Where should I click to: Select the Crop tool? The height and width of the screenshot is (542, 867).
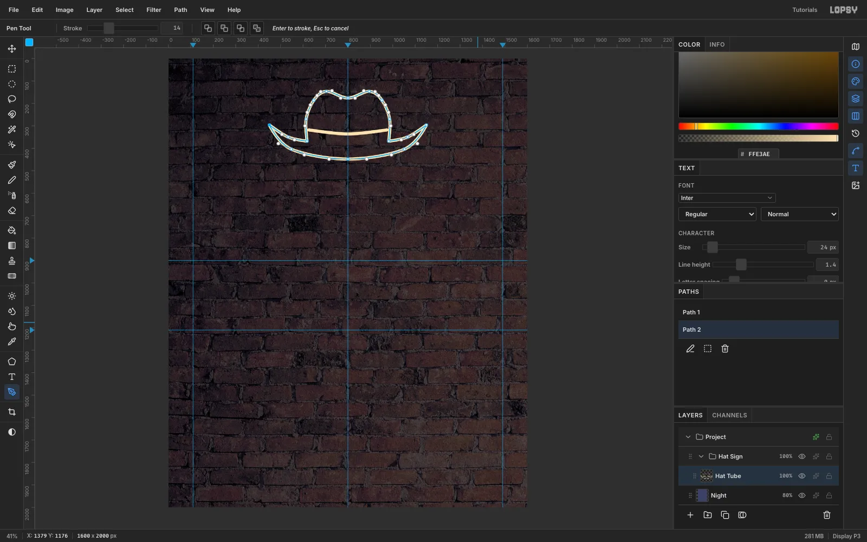12,412
